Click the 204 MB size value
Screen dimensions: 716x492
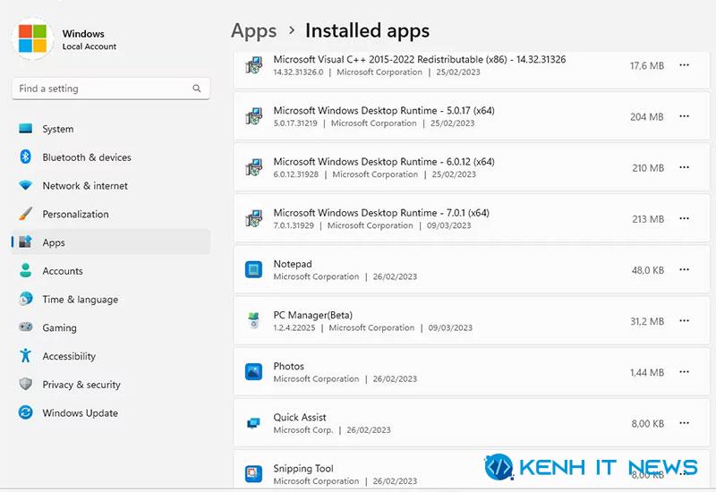click(647, 117)
